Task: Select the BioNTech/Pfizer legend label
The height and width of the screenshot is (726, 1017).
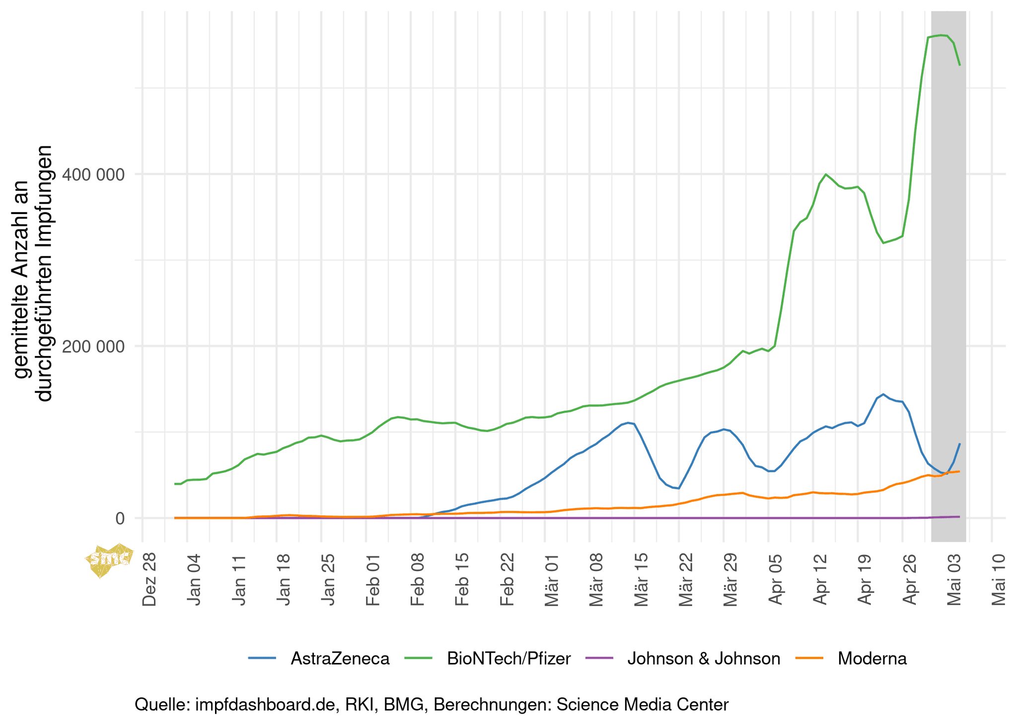Action: (508, 658)
